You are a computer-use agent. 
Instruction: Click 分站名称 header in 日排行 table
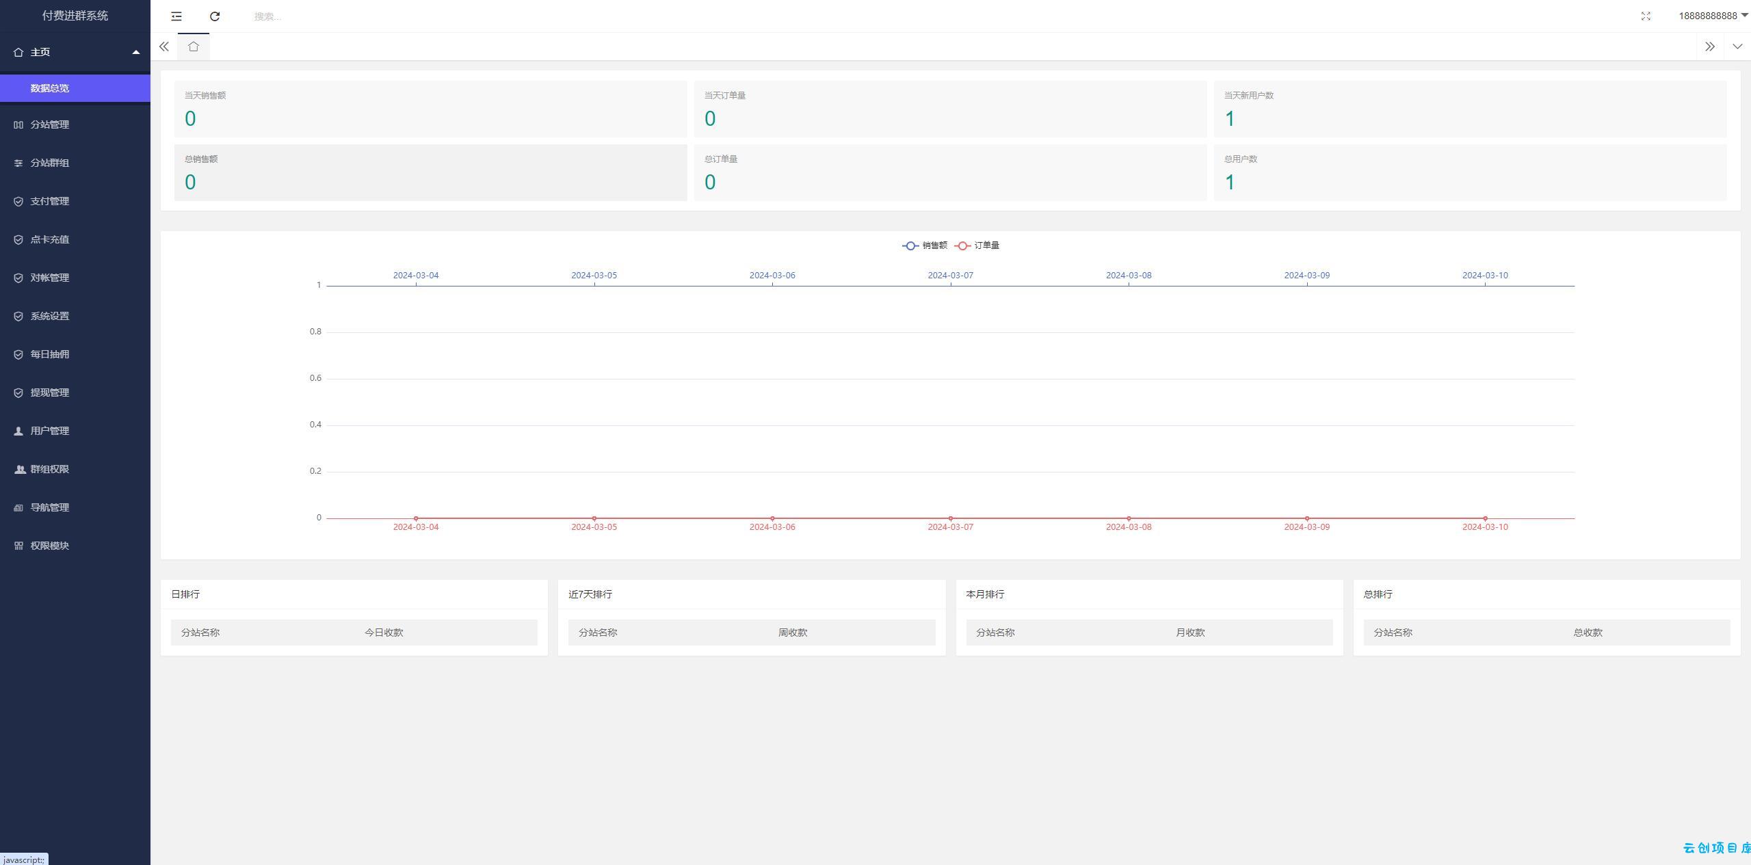pos(200,633)
